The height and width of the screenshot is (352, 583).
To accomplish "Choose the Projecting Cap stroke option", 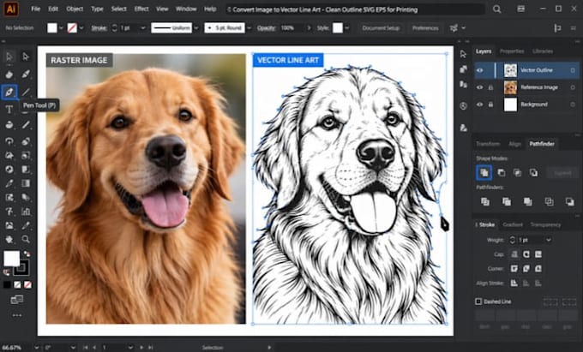I will tap(538, 254).
